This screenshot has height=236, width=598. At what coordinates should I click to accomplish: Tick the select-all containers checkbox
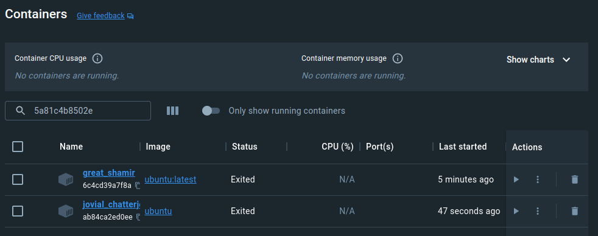tap(18, 147)
